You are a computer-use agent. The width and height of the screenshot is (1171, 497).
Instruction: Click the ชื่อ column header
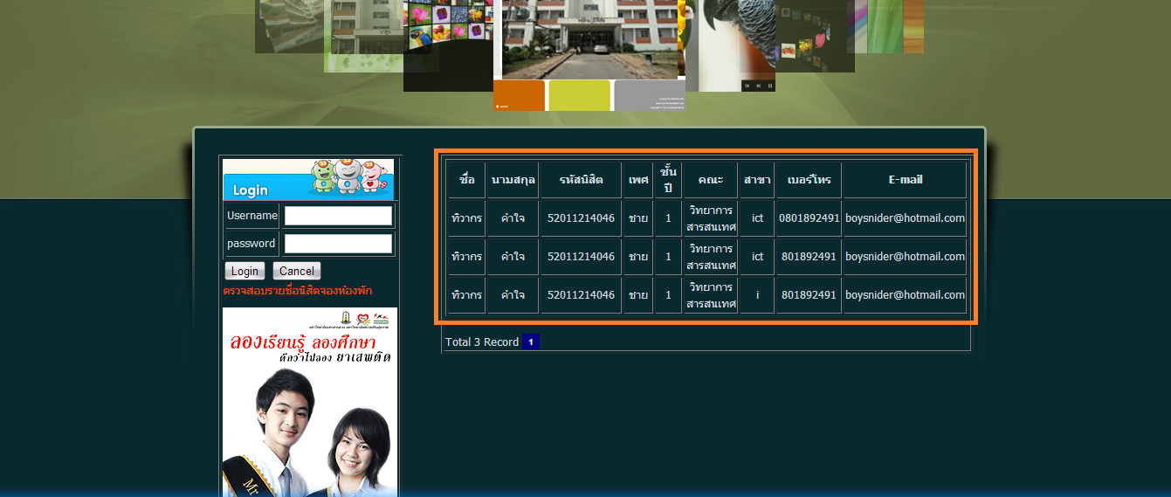[467, 180]
